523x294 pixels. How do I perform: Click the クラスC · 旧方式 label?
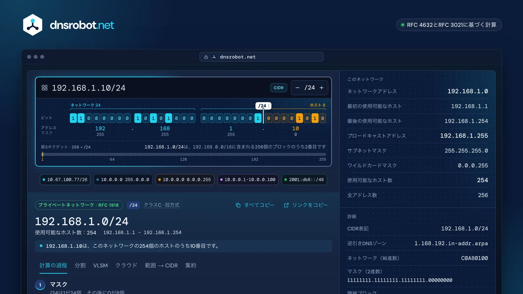click(x=161, y=205)
